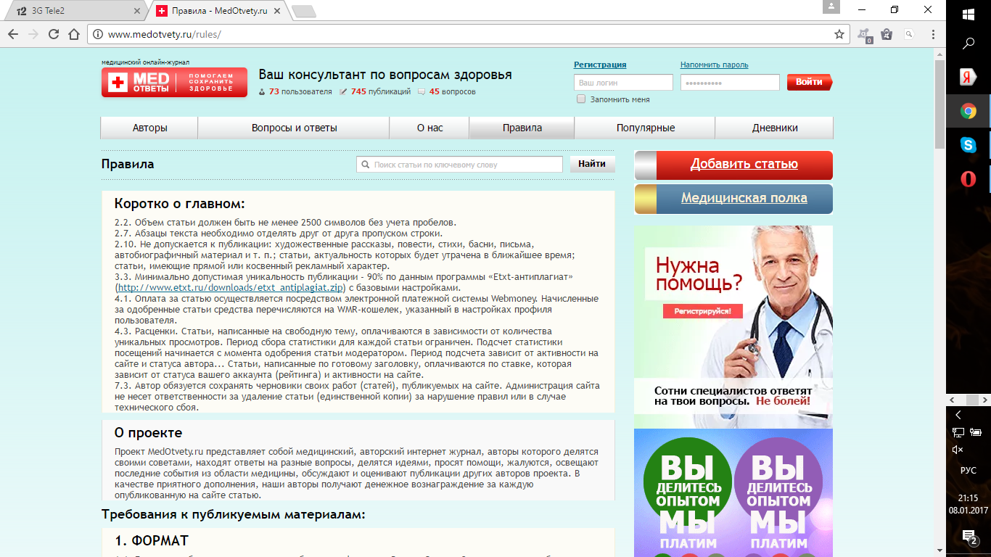Click the home icon in browser toolbar

(x=73, y=34)
